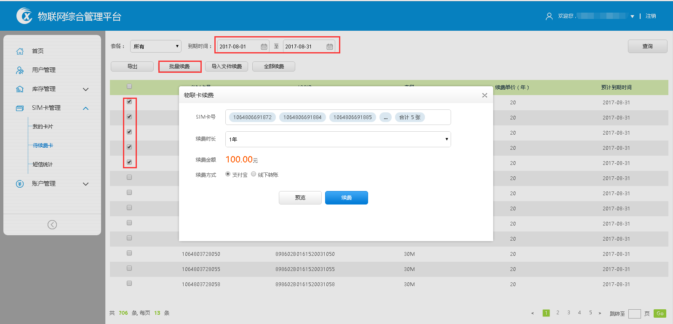Click the user management icon

20,70
